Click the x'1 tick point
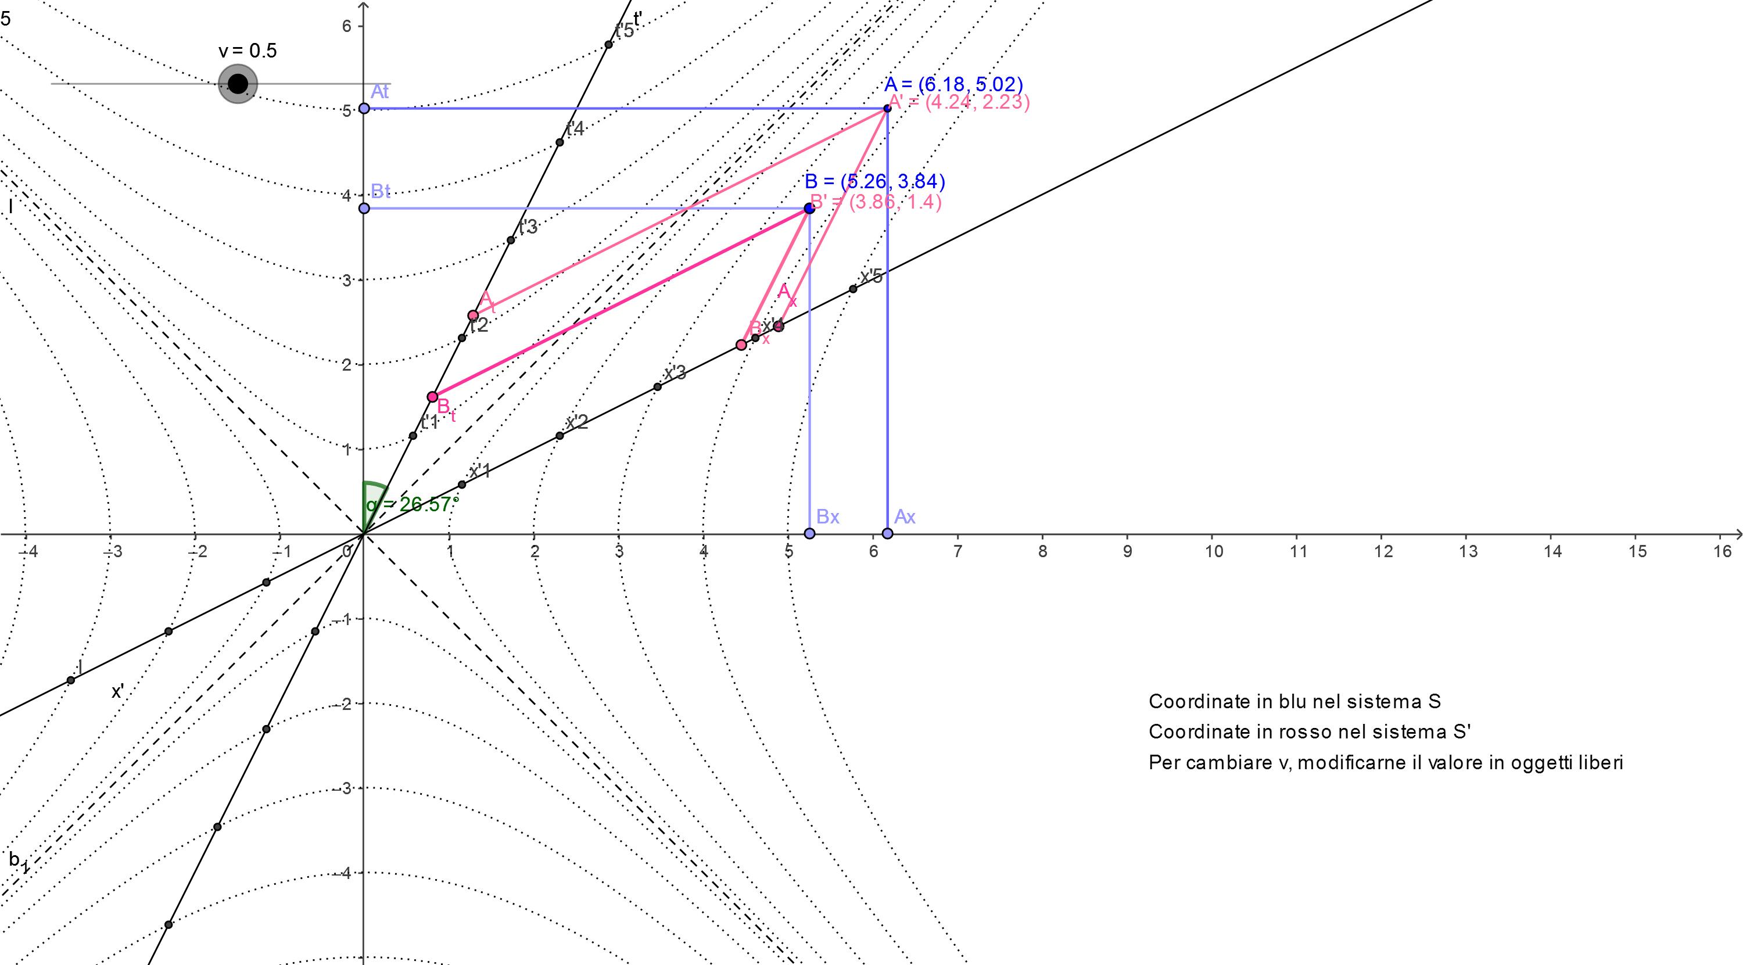The width and height of the screenshot is (1743, 965). click(462, 485)
